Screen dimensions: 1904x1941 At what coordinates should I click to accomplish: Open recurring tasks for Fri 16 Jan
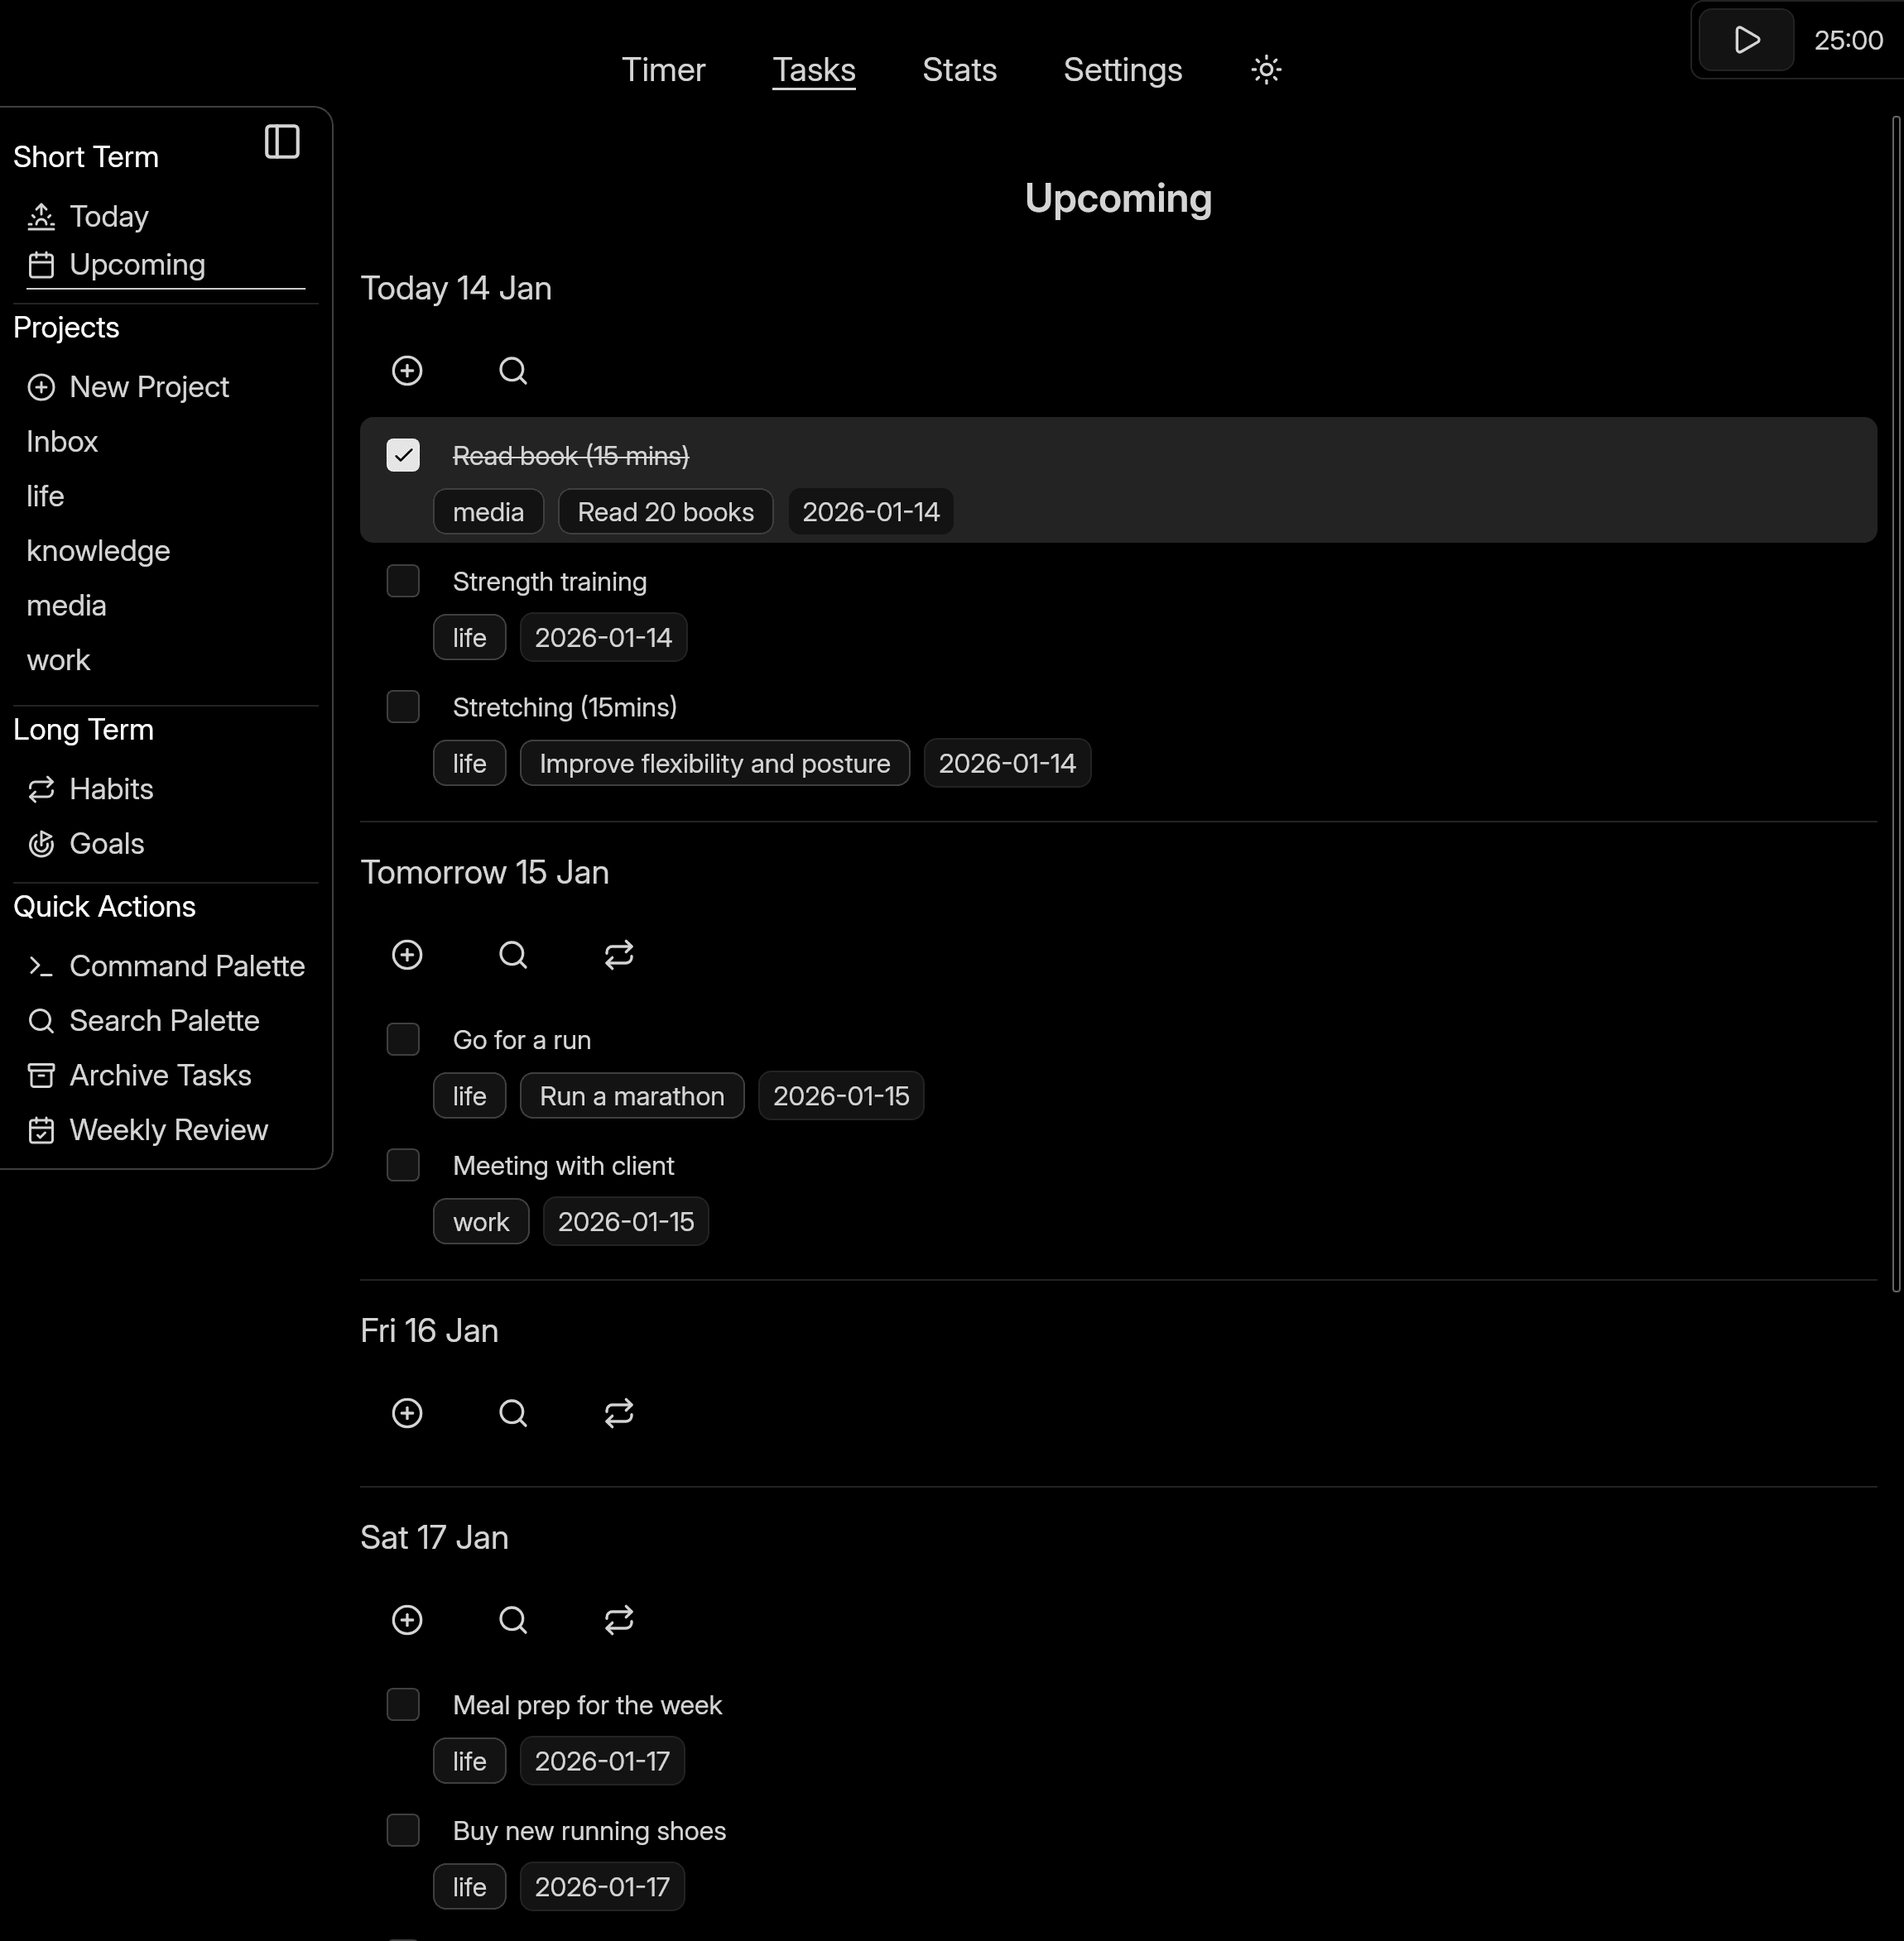click(618, 1412)
